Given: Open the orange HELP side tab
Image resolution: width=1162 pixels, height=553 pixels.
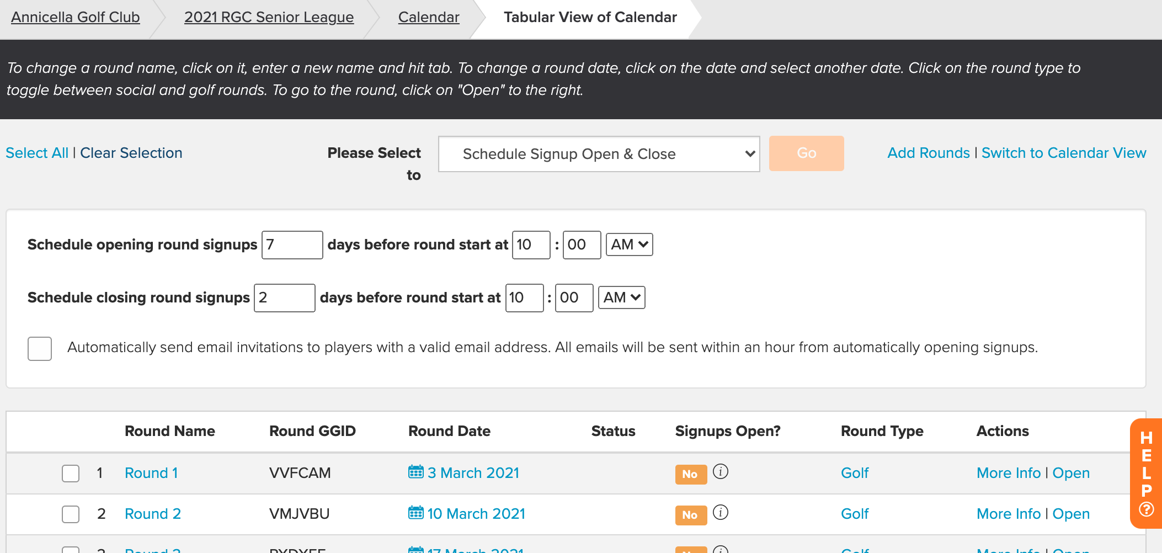Looking at the screenshot, I should [x=1146, y=474].
